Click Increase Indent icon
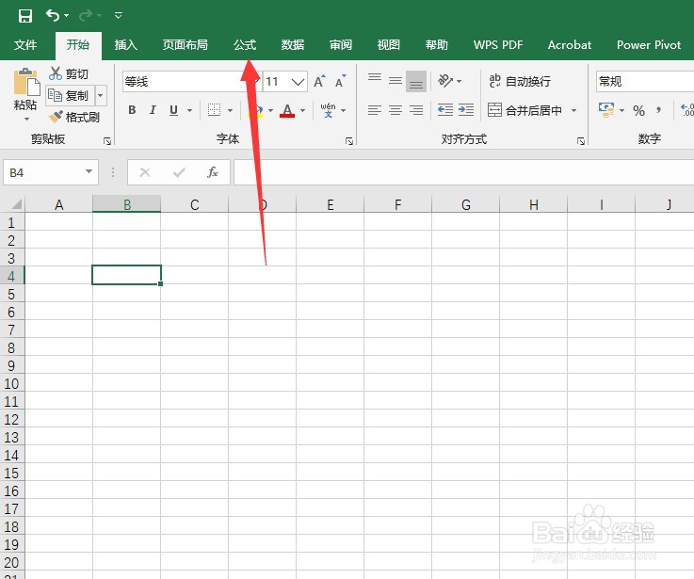 pyautogui.click(x=466, y=110)
